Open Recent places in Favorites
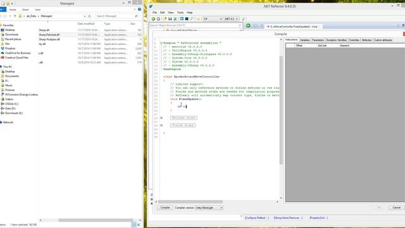Viewport: 405px width, 228px height. (13, 39)
